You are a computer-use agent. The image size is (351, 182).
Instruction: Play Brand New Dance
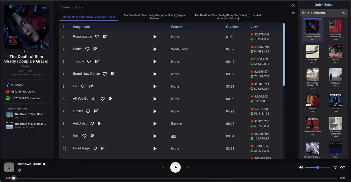155,74
